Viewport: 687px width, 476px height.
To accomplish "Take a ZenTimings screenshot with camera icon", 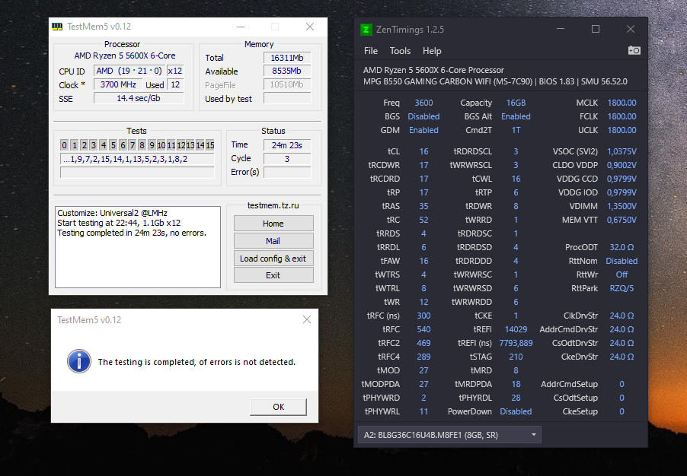I will click(x=634, y=51).
